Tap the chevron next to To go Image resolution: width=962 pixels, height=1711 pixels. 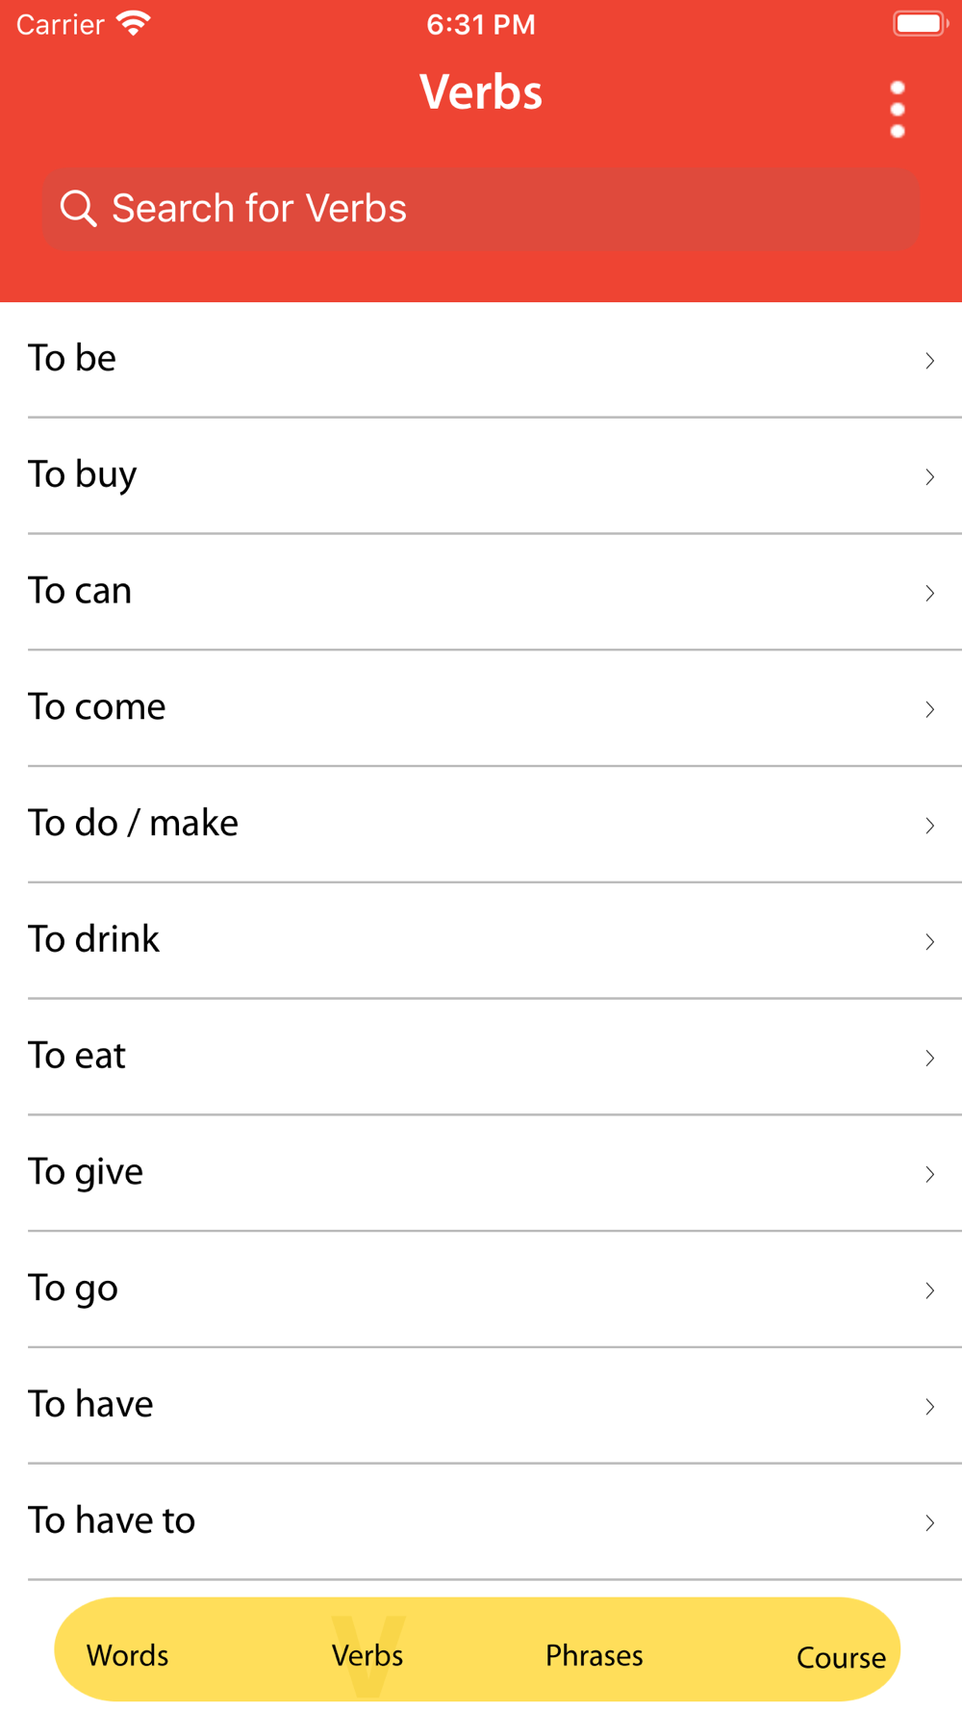[929, 1290]
